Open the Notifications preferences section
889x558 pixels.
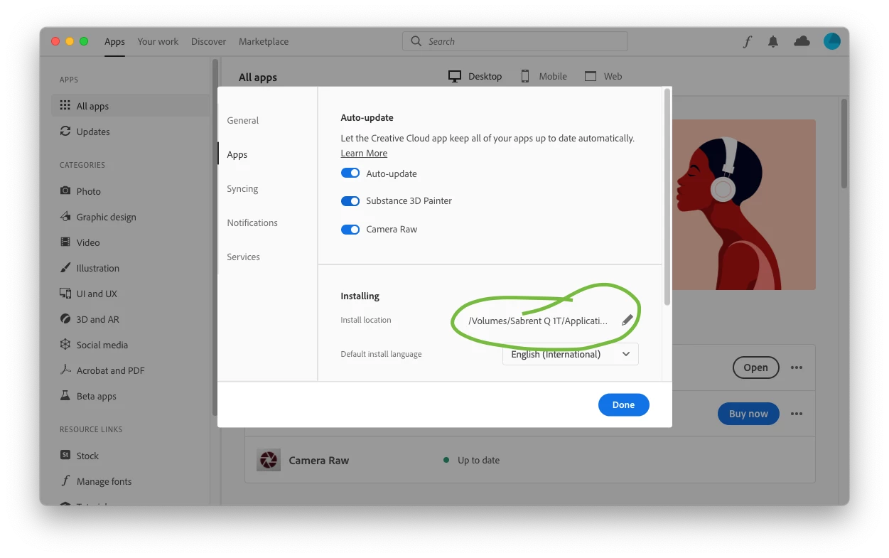pos(252,222)
